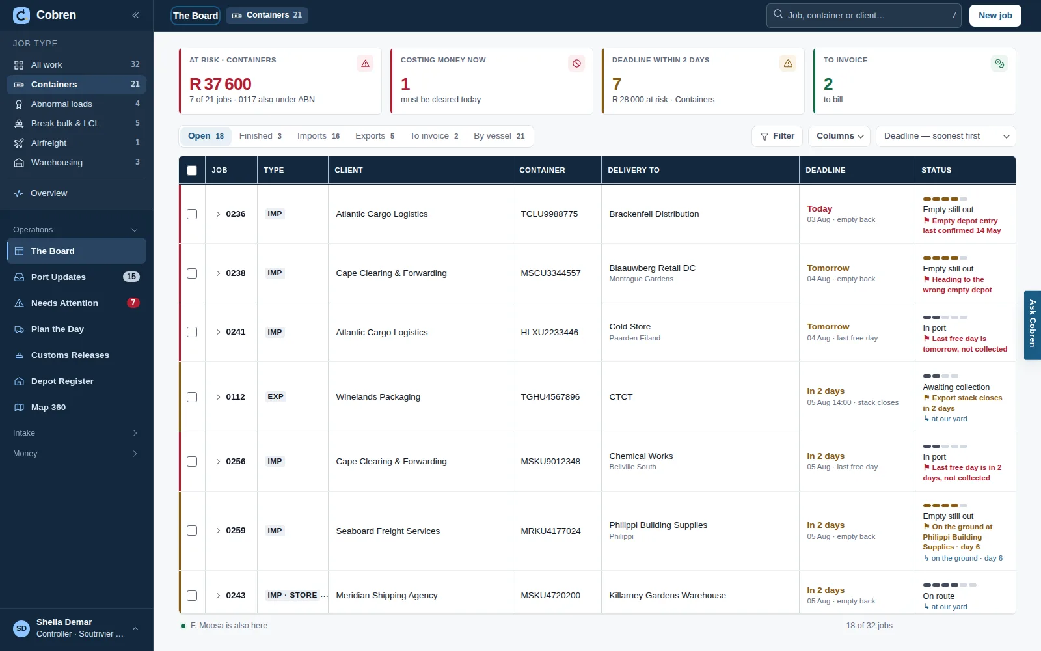Click the Customs Releases stamp icon
Screen dimensions: 1041x651
point(19,355)
